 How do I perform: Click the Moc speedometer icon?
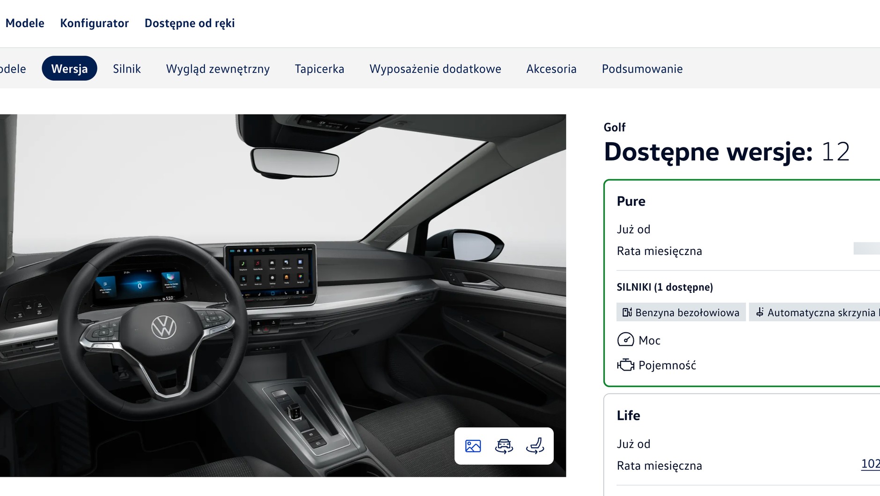pyautogui.click(x=625, y=340)
